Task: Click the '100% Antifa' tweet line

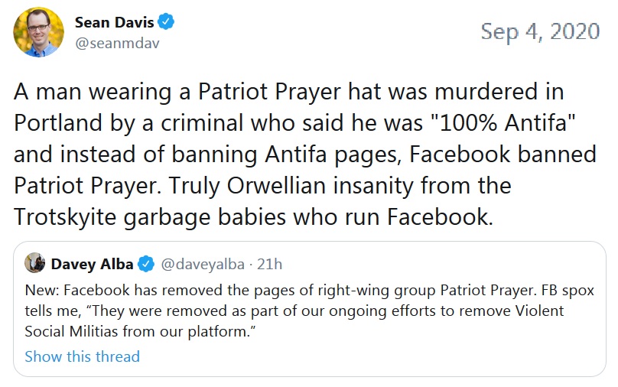Action: pos(294,122)
